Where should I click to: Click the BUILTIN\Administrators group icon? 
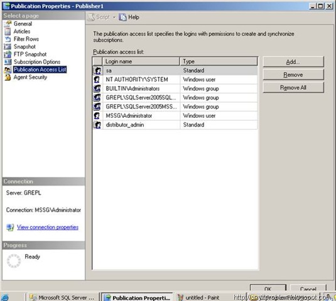coord(97,88)
